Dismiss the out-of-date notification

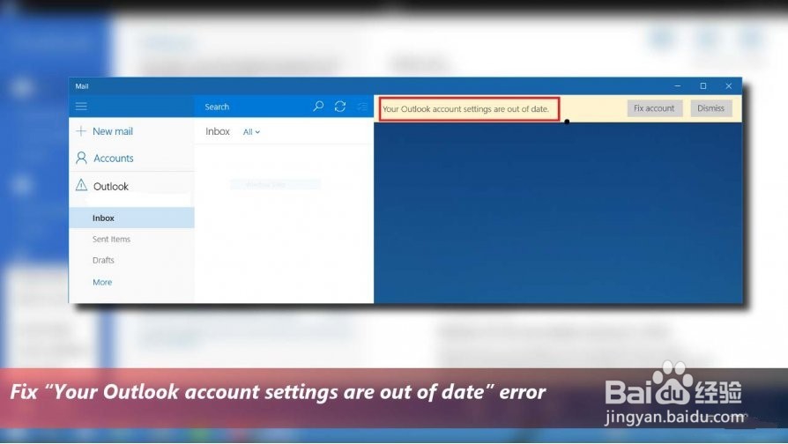(x=710, y=108)
